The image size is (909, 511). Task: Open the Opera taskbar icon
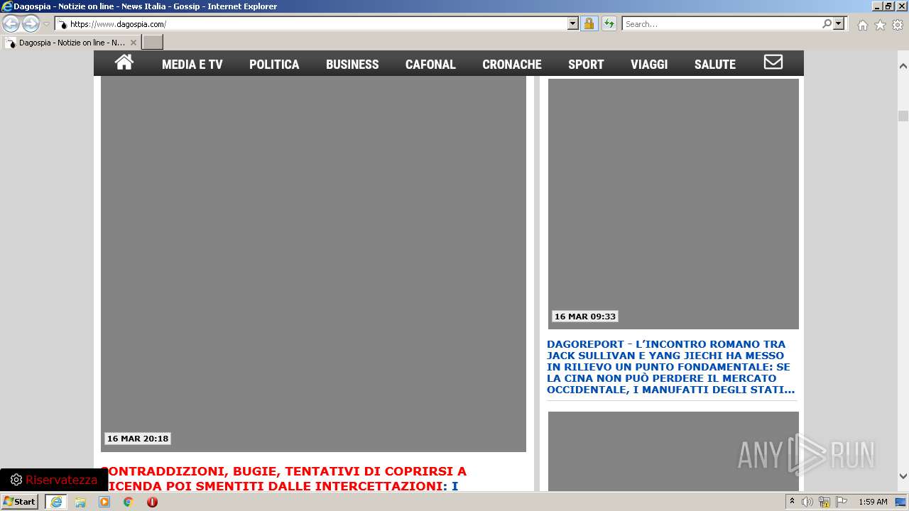click(x=152, y=502)
